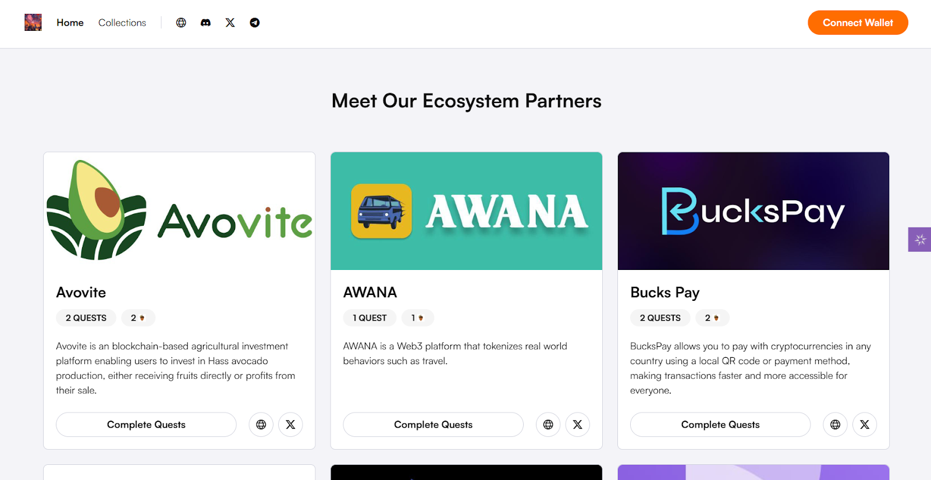Click the acorn reward badge on Bucks Pay
The width and height of the screenshot is (931, 480).
(x=712, y=318)
